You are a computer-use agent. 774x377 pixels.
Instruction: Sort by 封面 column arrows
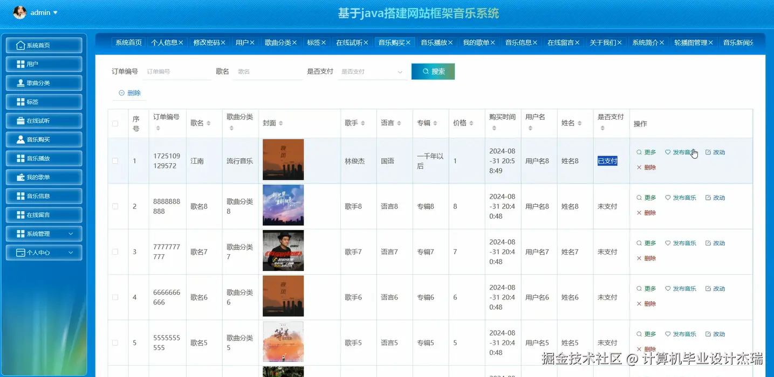pyautogui.click(x=281, y=123)
